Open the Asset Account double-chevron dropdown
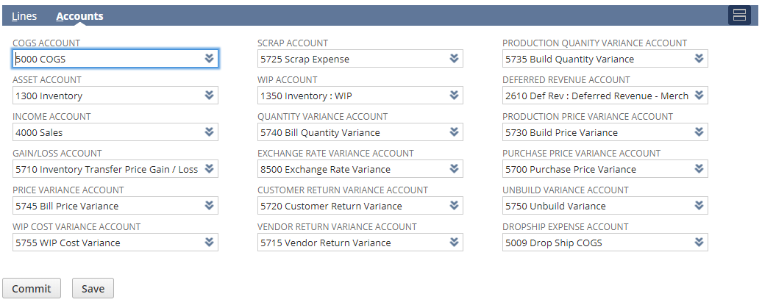 (209, 96)
